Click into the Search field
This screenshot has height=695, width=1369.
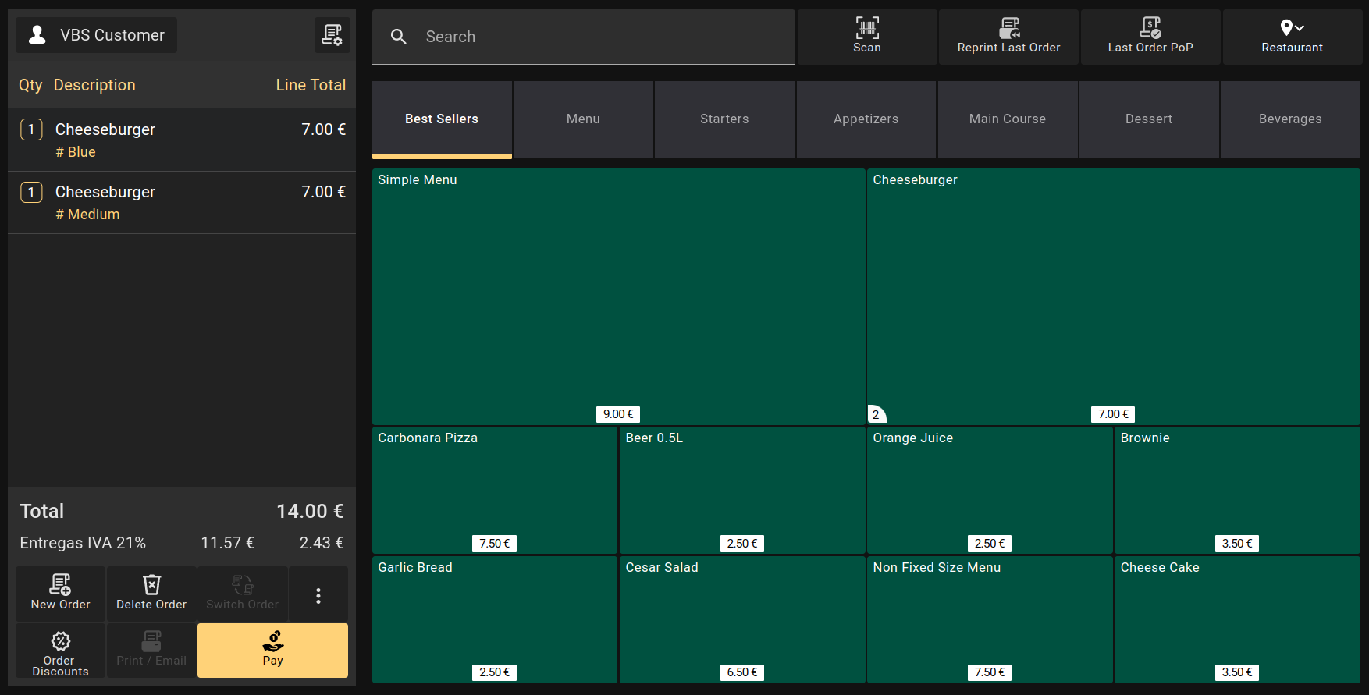[593, 37]
